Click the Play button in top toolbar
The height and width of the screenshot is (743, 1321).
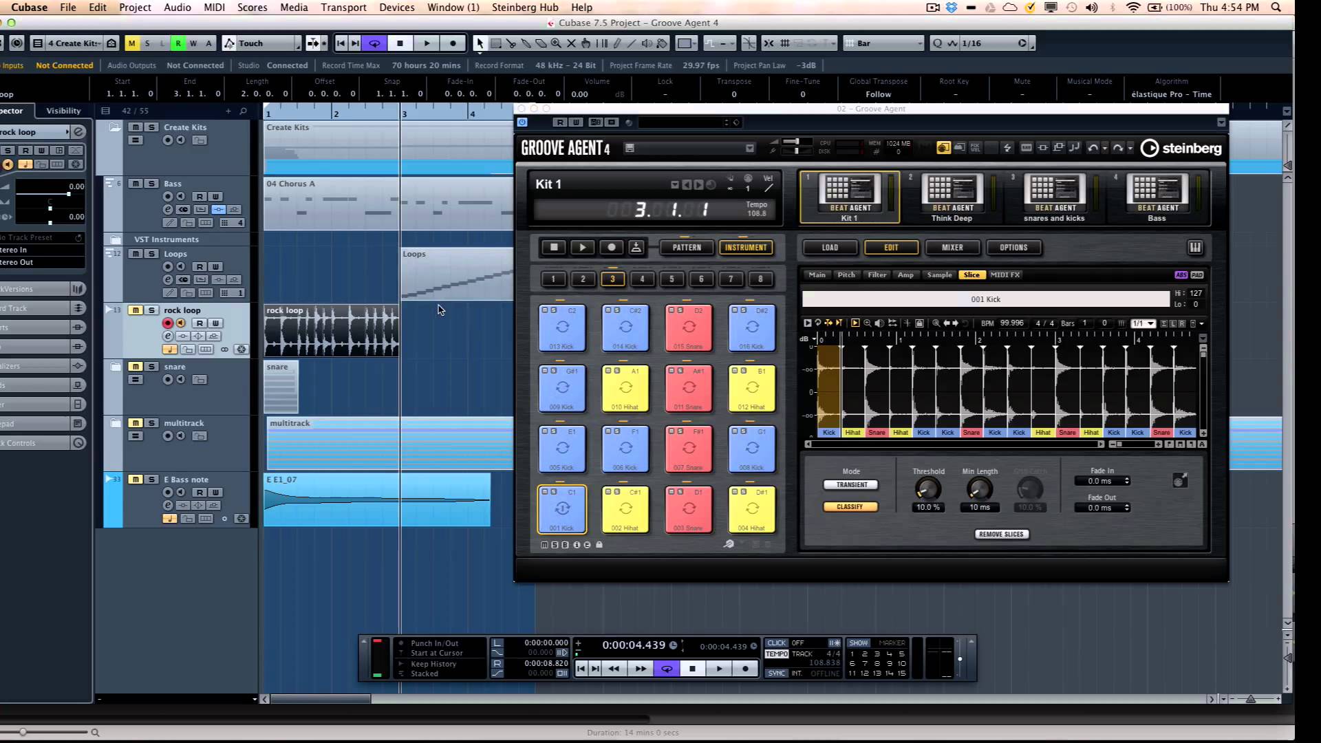pyautogui.click(x=427, y=43)
